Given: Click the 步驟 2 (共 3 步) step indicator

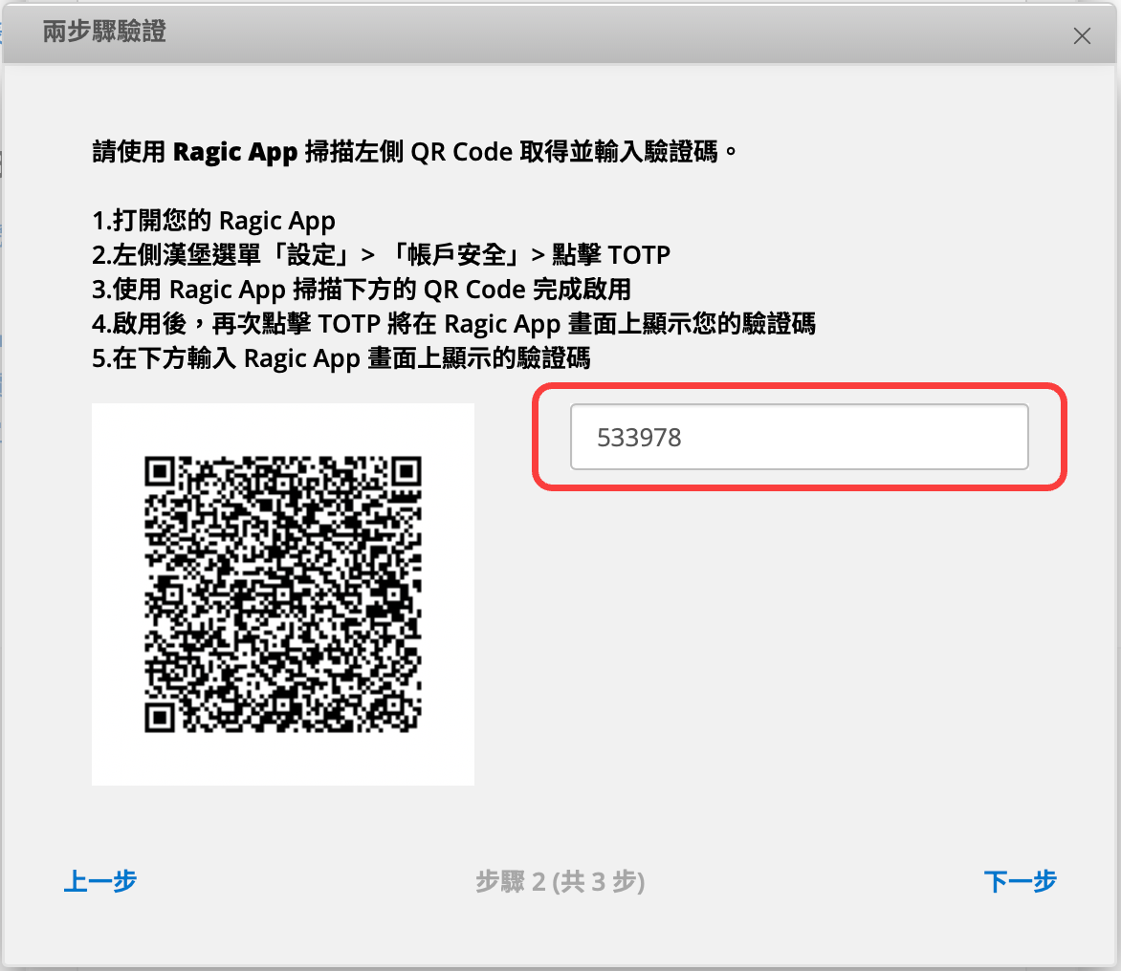Looking at the screenshot, I should [x=560, y=881].
